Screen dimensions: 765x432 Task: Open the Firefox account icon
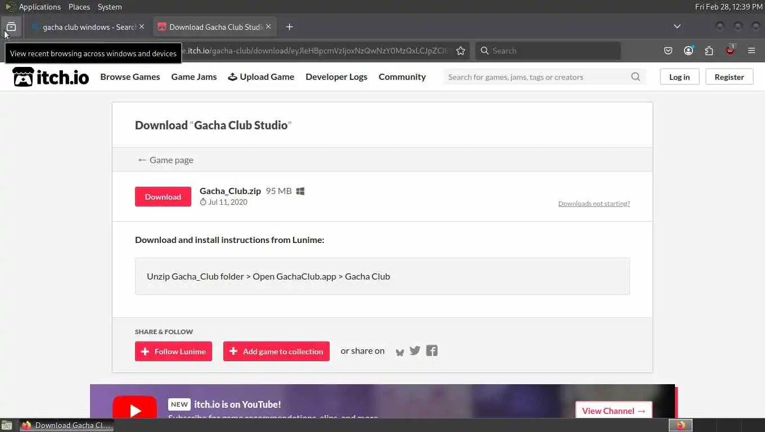point(688,51)
